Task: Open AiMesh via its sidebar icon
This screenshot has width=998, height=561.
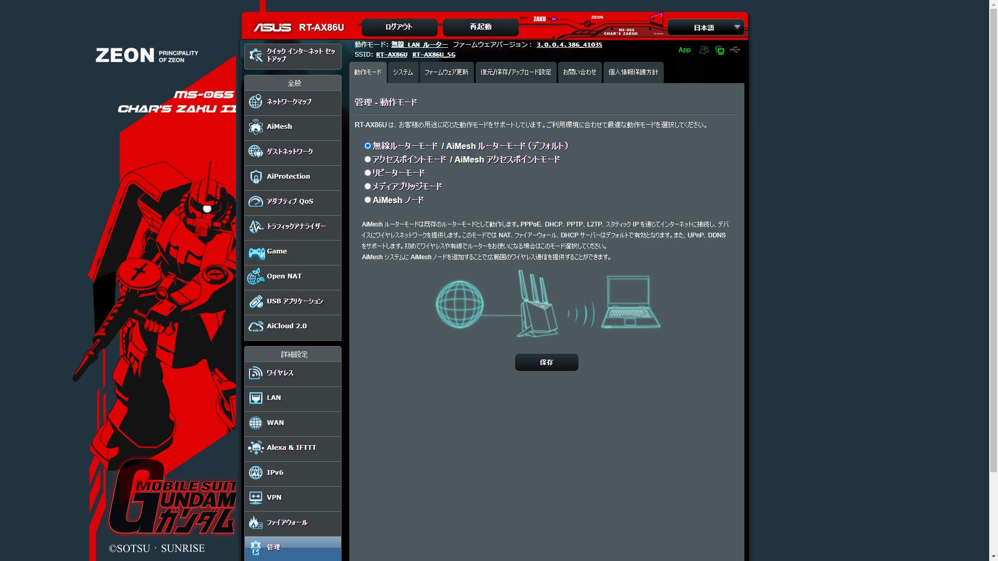Action: pos(255,127)
